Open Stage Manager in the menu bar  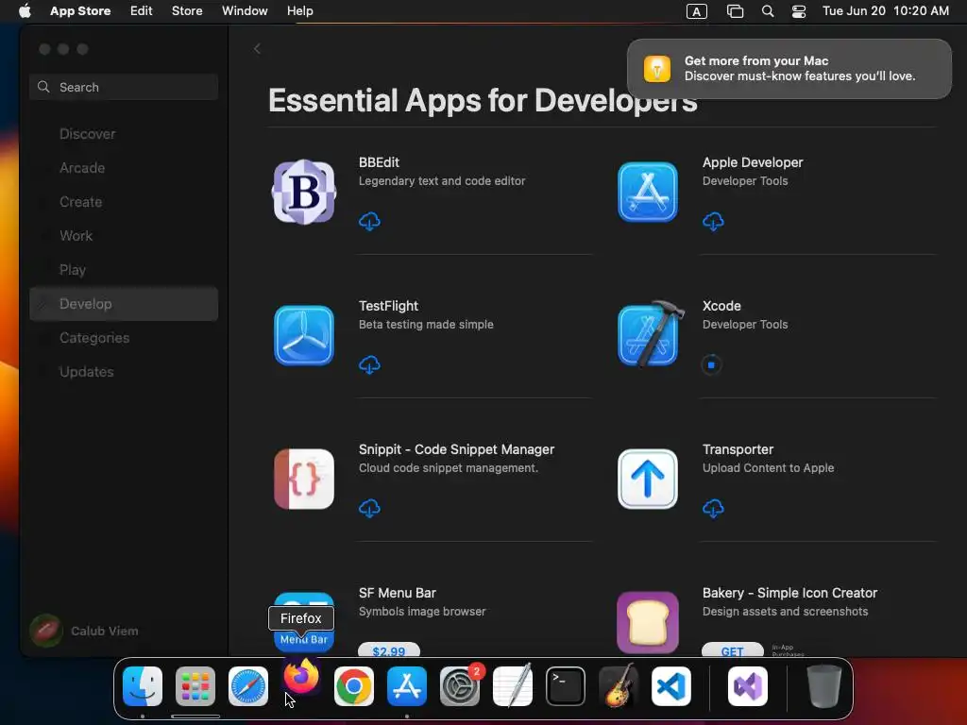(735, 11)
